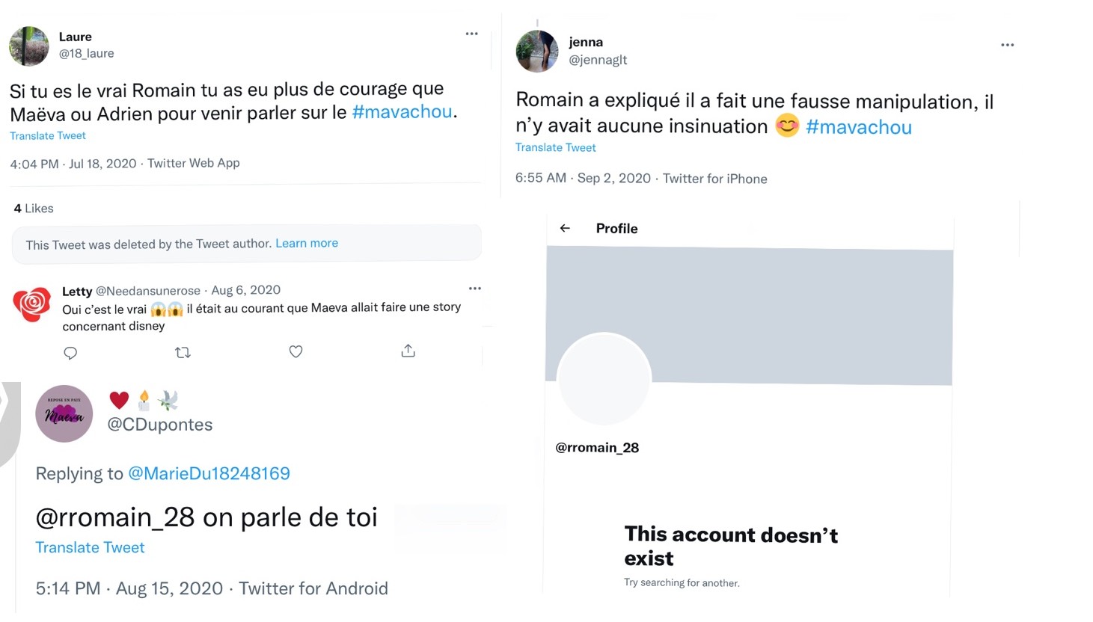Click the back arrow next to Profile
The image size is (1093, 622).
(x=565, y=228)
